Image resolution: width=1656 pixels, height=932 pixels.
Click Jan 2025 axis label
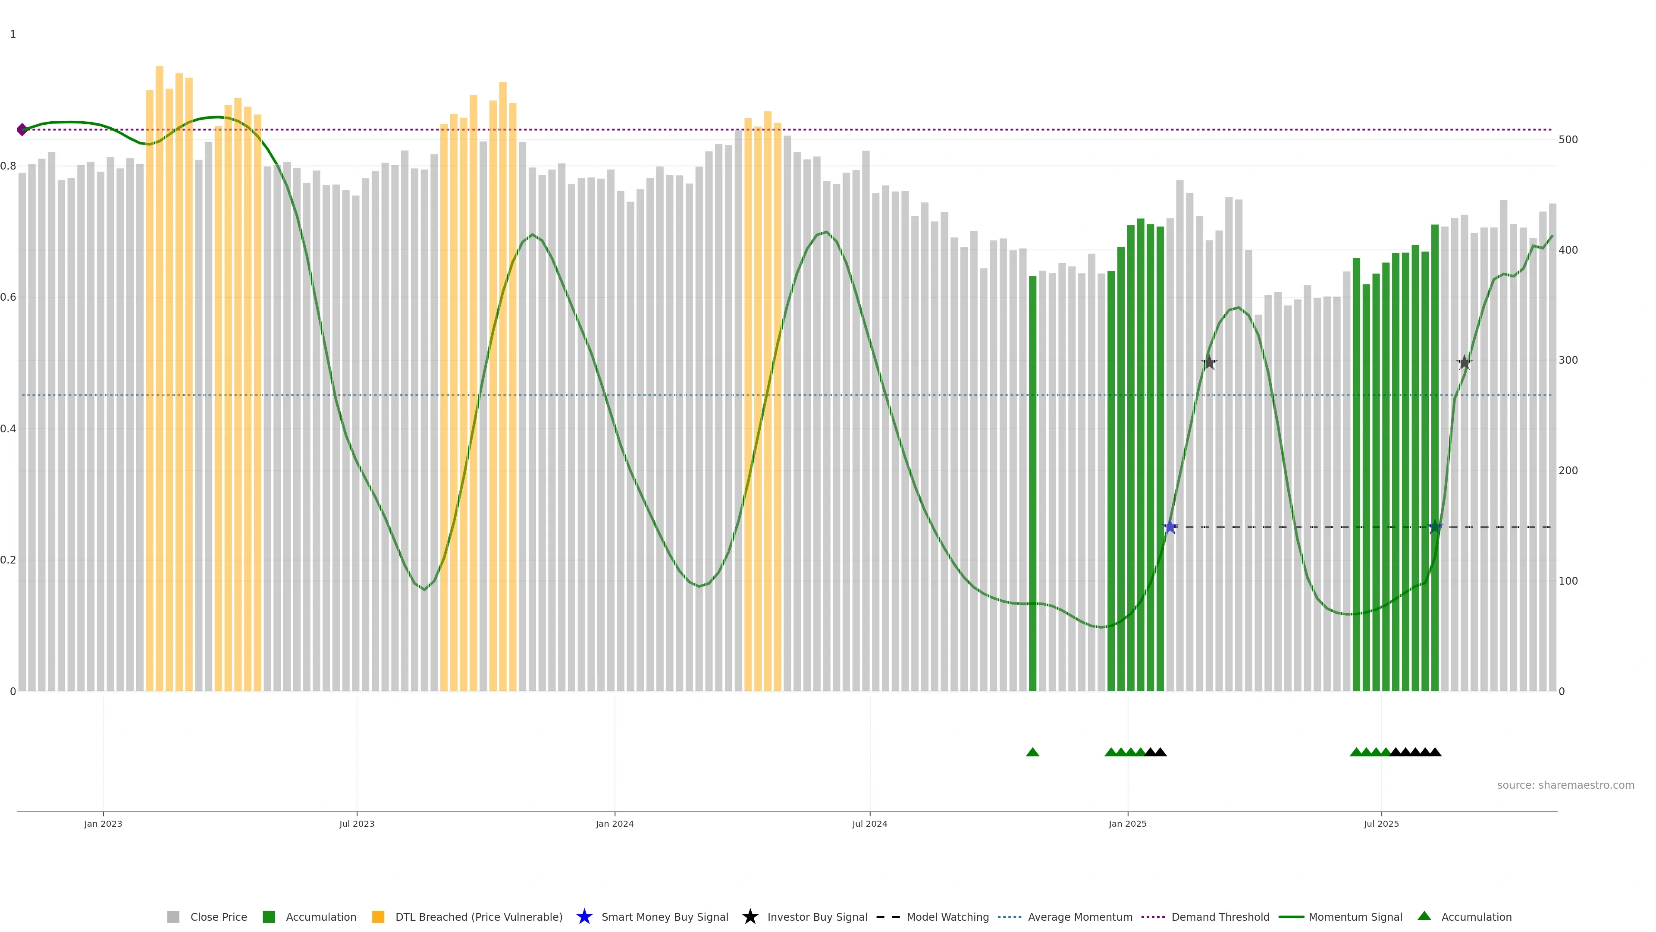pyautogui.click(x=1127, y=823)
